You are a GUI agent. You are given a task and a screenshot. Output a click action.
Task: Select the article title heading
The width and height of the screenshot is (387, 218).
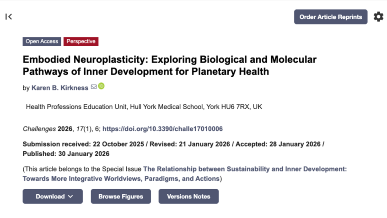[x=169, y=65]
